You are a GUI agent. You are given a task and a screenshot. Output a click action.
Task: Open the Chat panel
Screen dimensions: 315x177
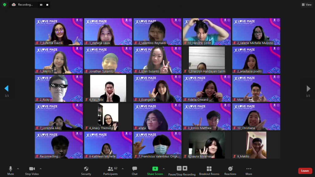tap(134, 171)
